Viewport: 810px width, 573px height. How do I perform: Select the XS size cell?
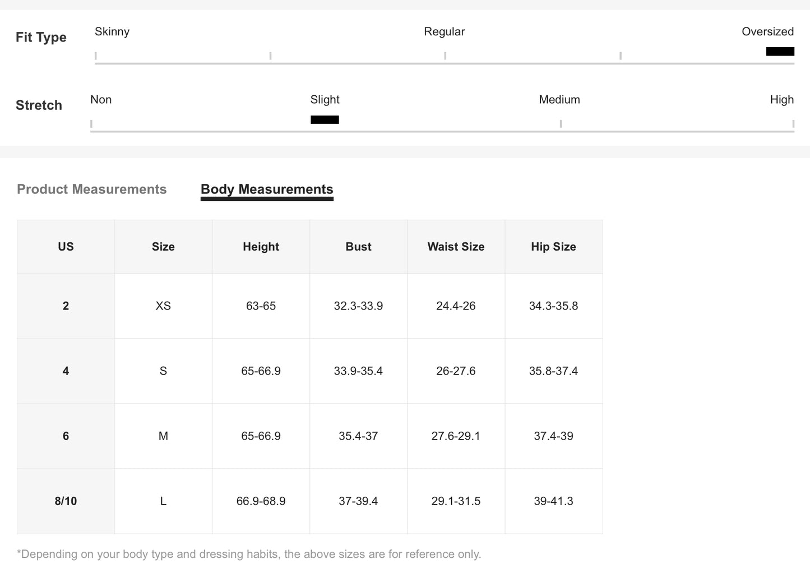coord(163,306)
